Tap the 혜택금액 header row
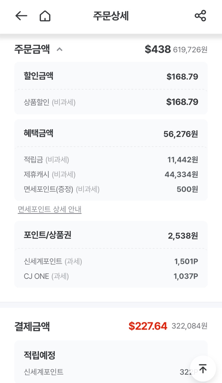The width and height of the screenshot is (222, 383). click(111, 134)
